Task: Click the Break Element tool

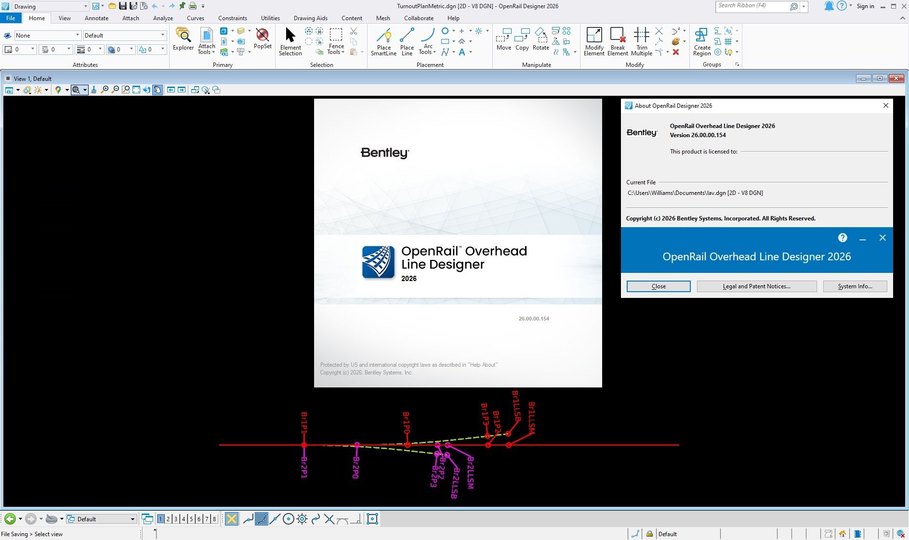Action: click(x=618, y=41)
